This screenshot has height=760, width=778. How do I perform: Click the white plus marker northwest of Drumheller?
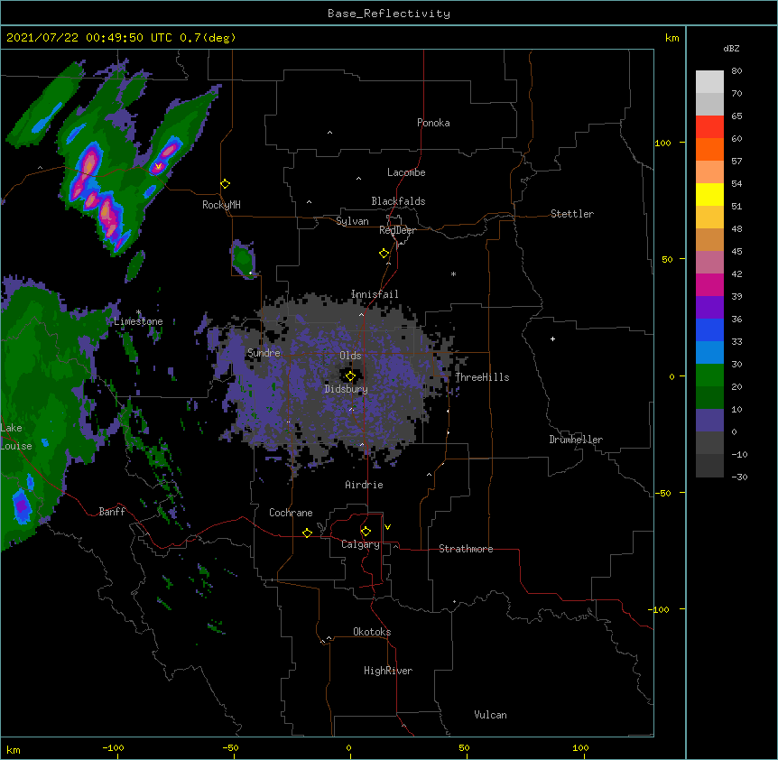pos(552,338)
